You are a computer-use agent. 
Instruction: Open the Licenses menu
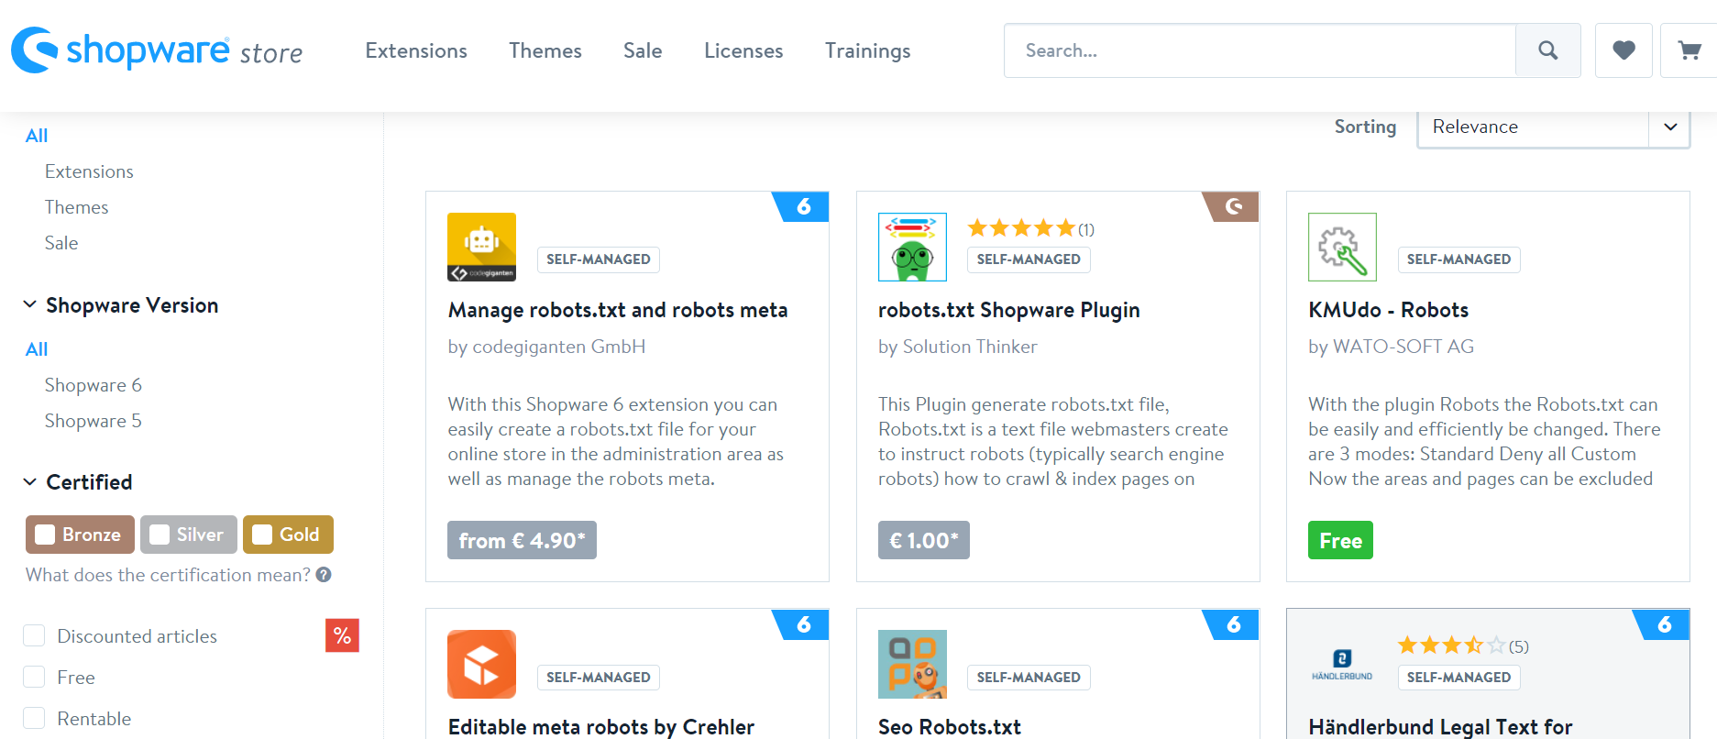point(743,50)
